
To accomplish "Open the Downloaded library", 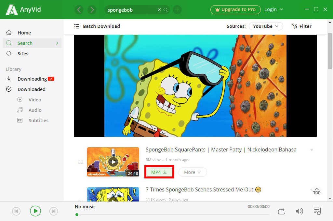I will pyautogui.click(x=32, y=89).
